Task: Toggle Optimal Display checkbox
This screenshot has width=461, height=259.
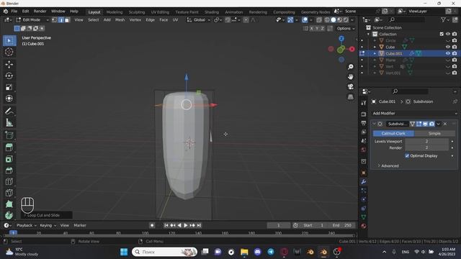Action: tap(407, 155)
